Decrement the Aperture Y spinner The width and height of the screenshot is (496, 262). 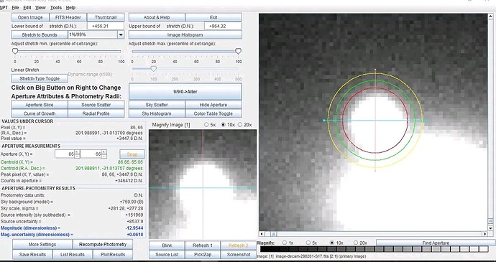click(x=104, y=156)
